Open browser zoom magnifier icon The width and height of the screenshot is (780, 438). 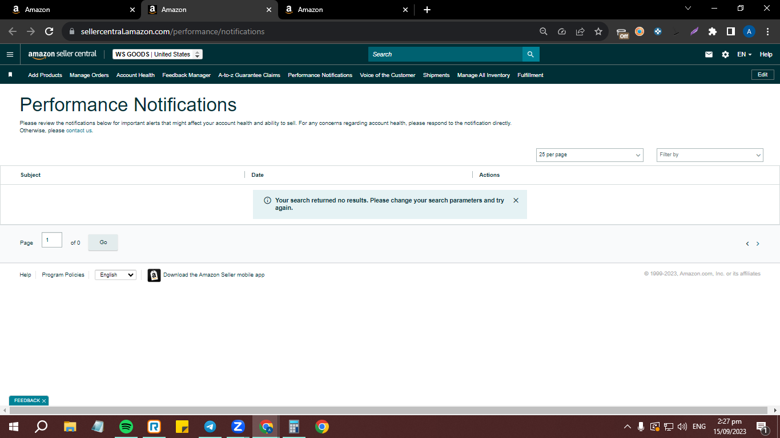pos(544,31)
